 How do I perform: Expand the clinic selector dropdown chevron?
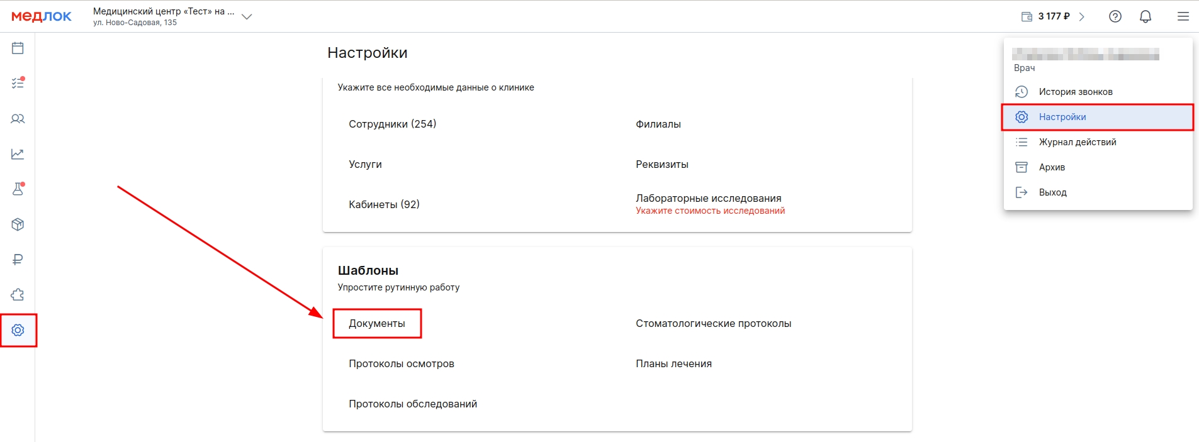pyautogui.click(x=247, y=17)
